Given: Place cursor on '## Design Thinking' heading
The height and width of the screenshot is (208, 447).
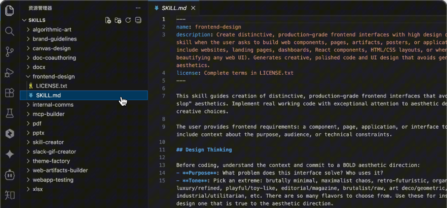Looking at the screenshot, I should click(x=204, y=150).
